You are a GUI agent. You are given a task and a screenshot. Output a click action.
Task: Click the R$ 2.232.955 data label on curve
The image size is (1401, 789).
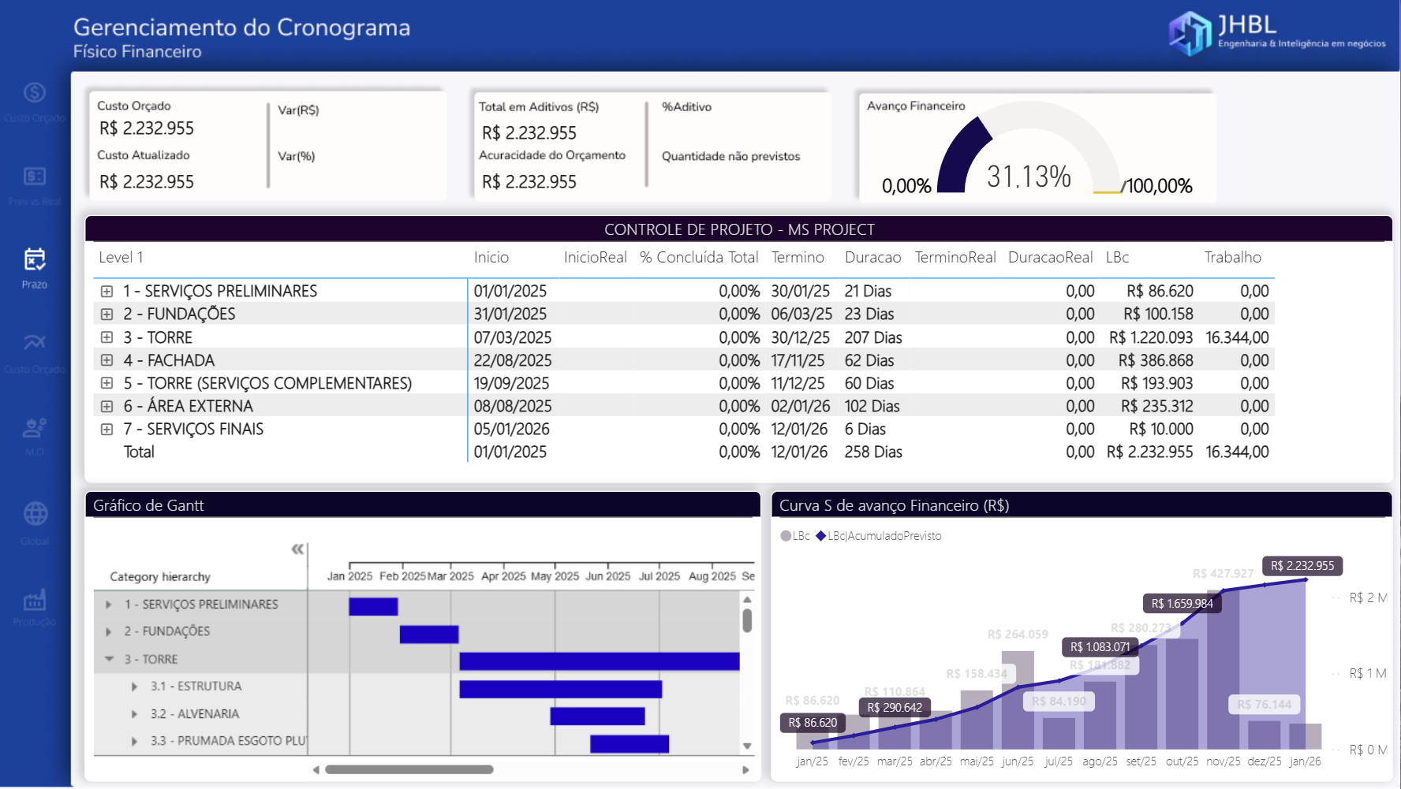pyautogui.click(x=1302, y=565)
